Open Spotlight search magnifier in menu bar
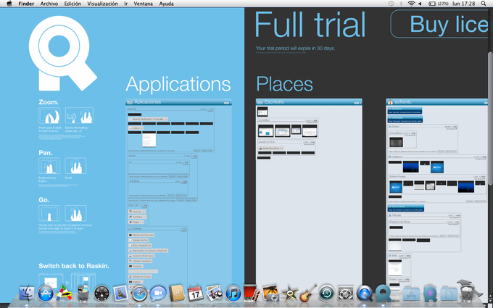 (x=484, y=4)
